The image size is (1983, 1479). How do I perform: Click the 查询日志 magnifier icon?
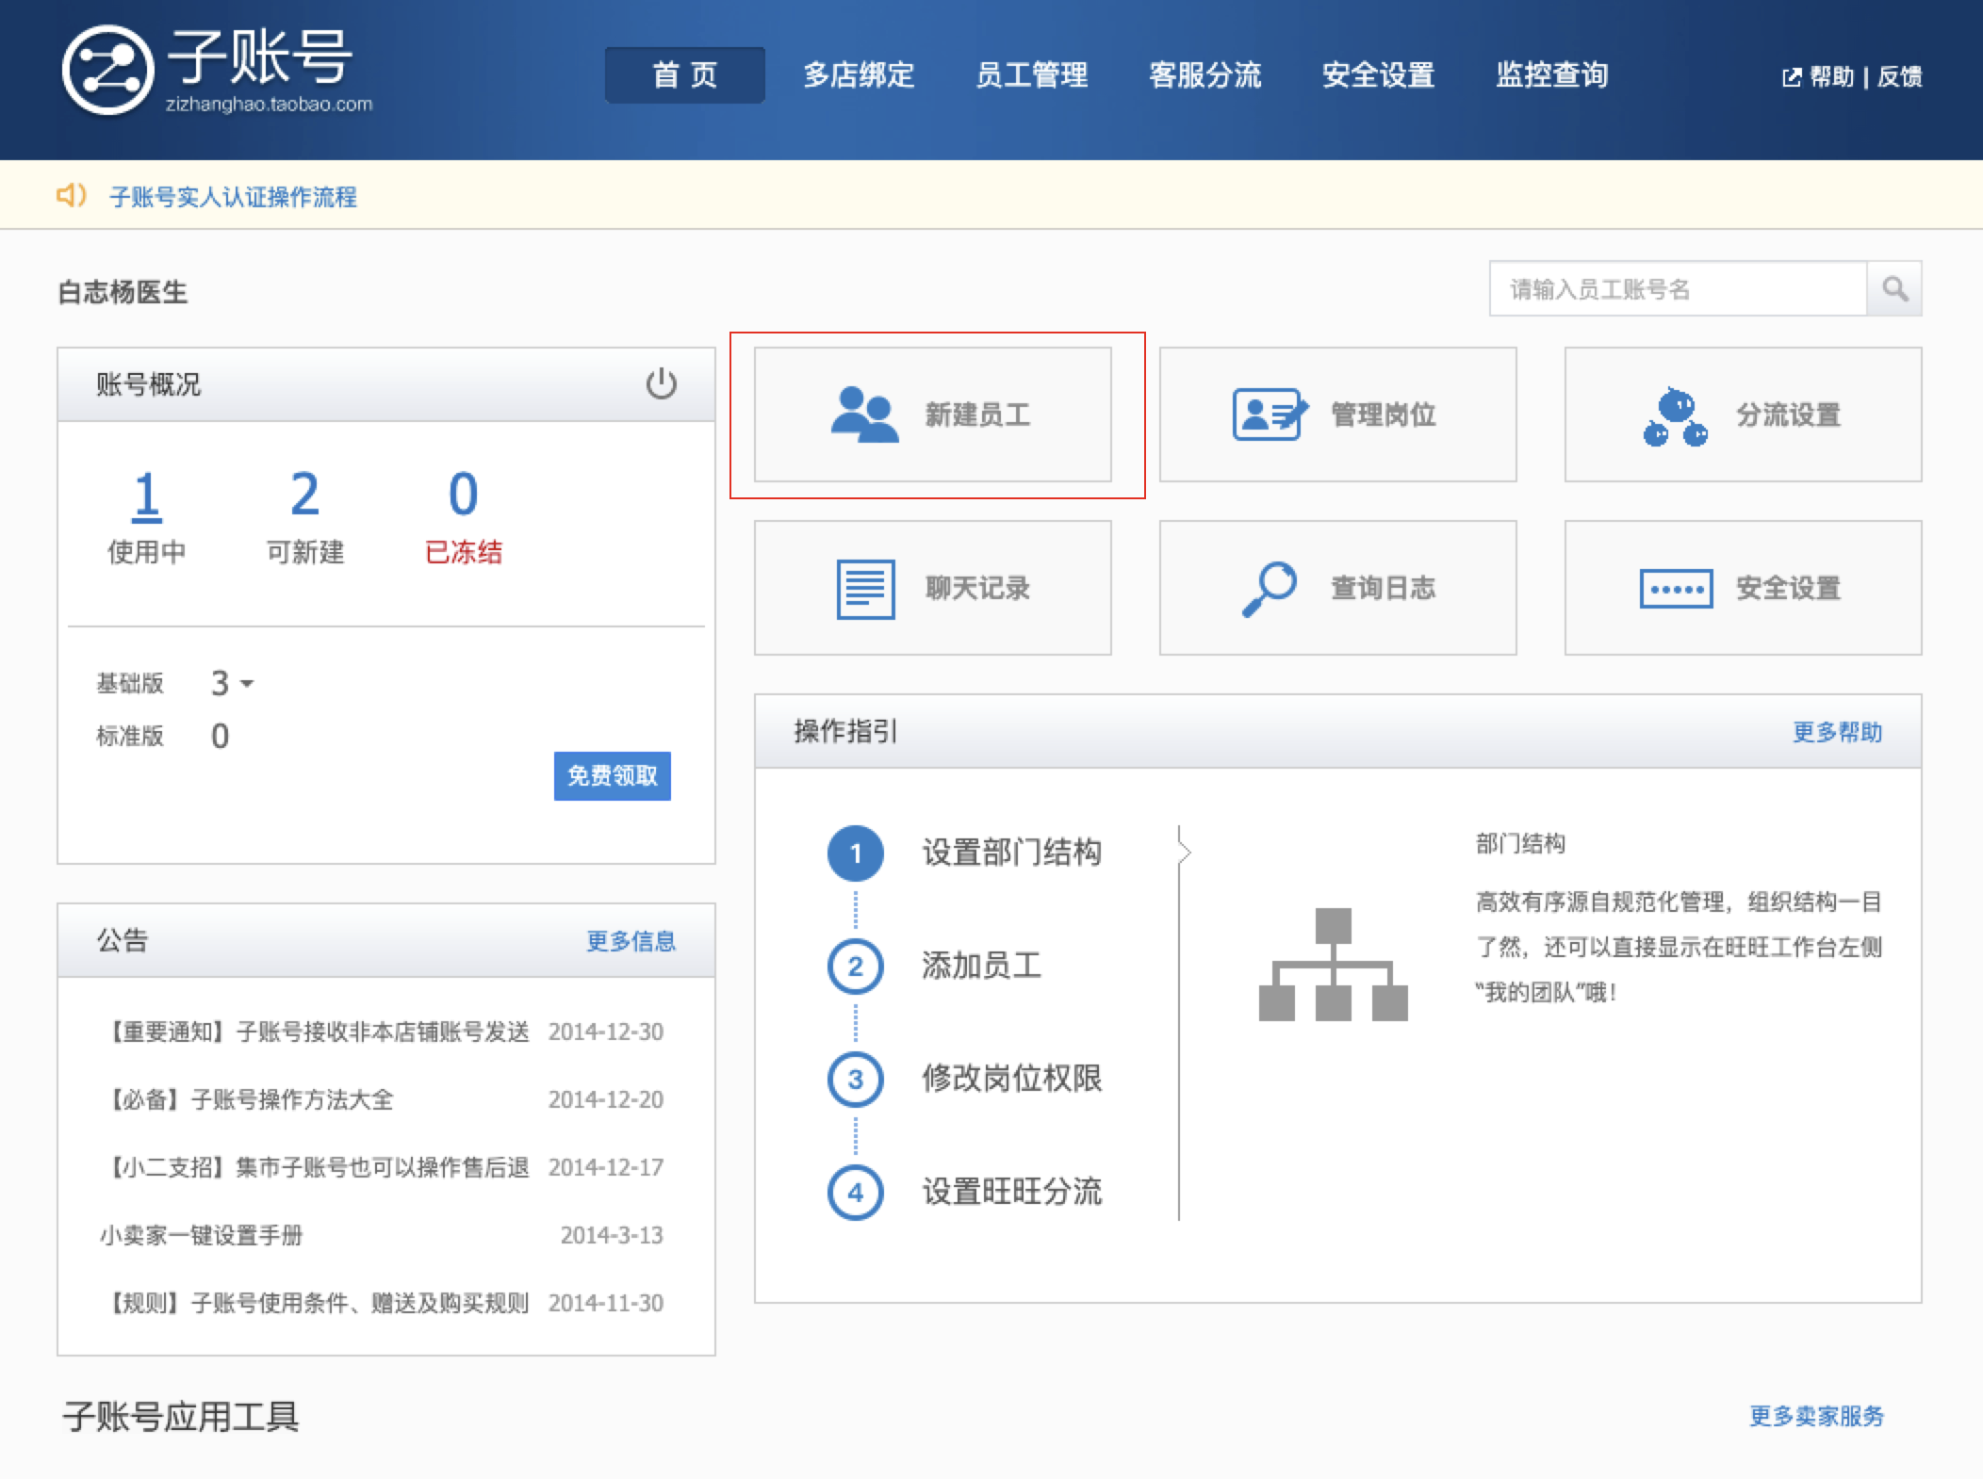[x=1269, y=589]
